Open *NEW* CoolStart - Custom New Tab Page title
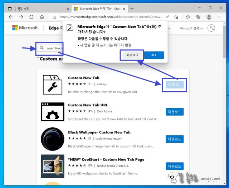Screen dimensions: 229x188 [106, 159]
